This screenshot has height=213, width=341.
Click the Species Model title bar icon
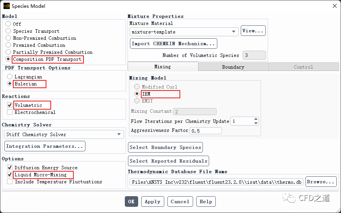click(6, 6)
